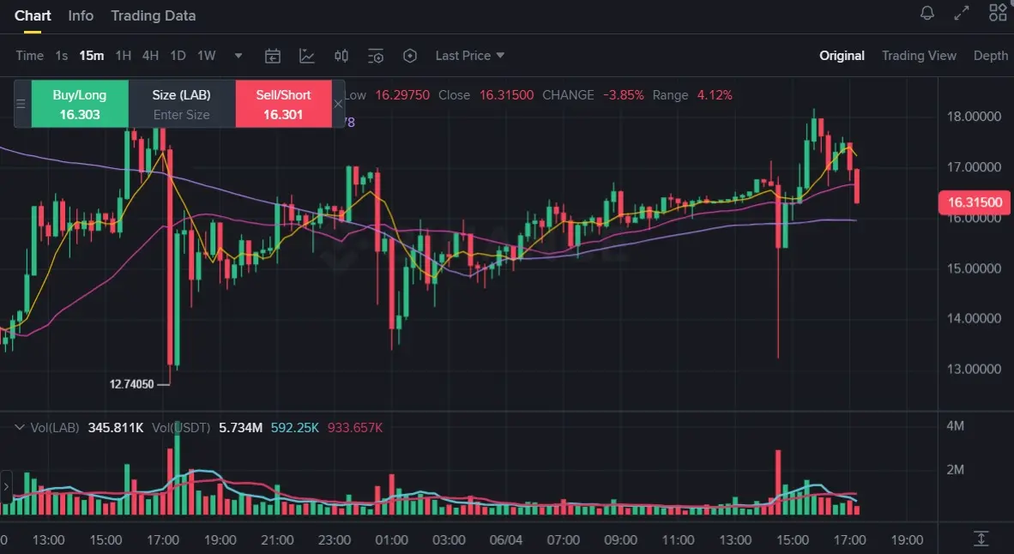Open the chart layout grid icon

998,12
